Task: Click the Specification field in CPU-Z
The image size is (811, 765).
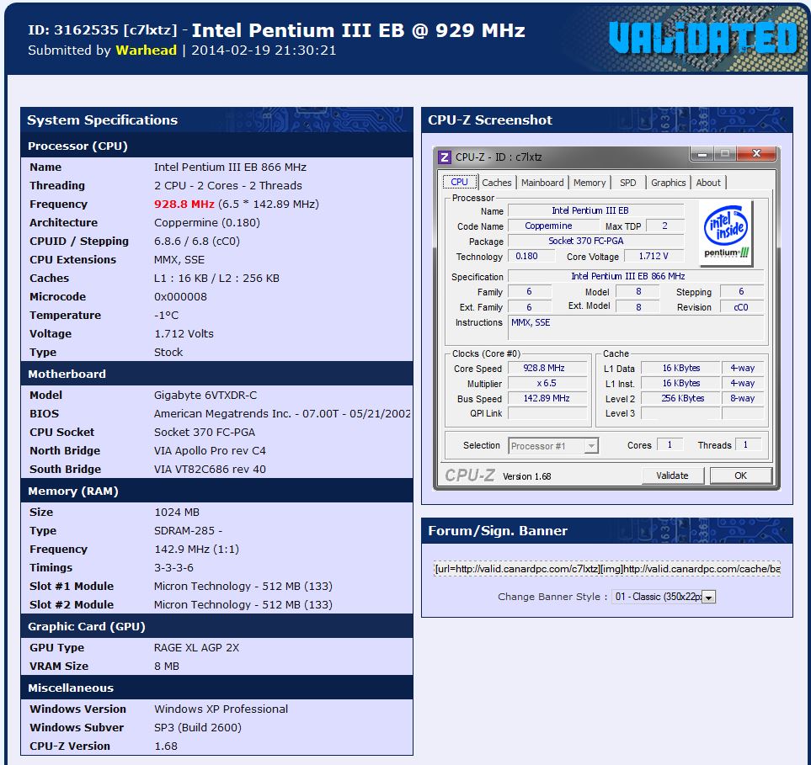Action: 636,276
